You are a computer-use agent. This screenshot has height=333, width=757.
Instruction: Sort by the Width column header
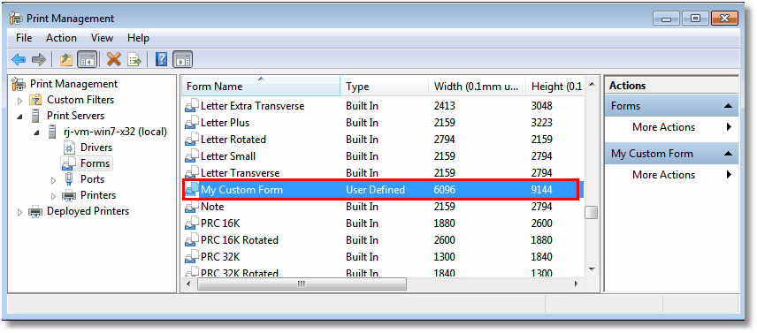tap(477, 87)
